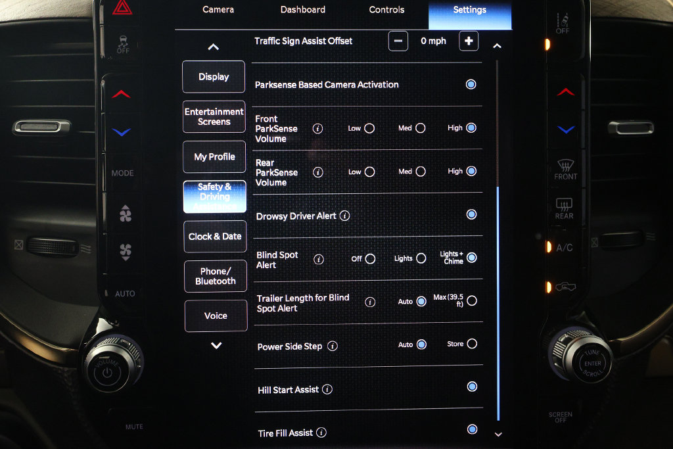Decrease Traffic Sign Assist Offset with minus
The image size is (673, 449).
tap(398, 41)
